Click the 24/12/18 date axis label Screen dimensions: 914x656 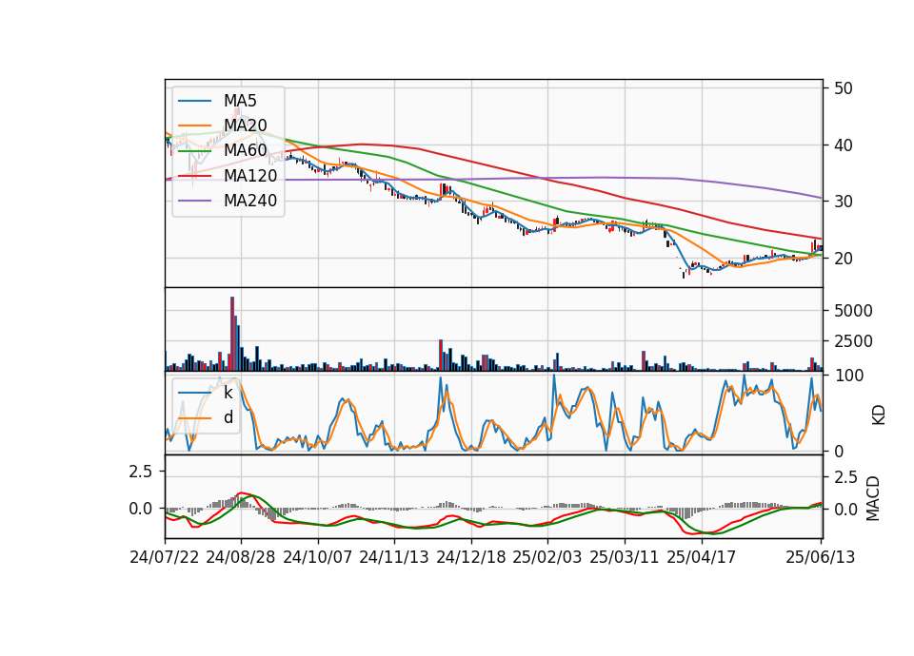click(x=471, y=557)
